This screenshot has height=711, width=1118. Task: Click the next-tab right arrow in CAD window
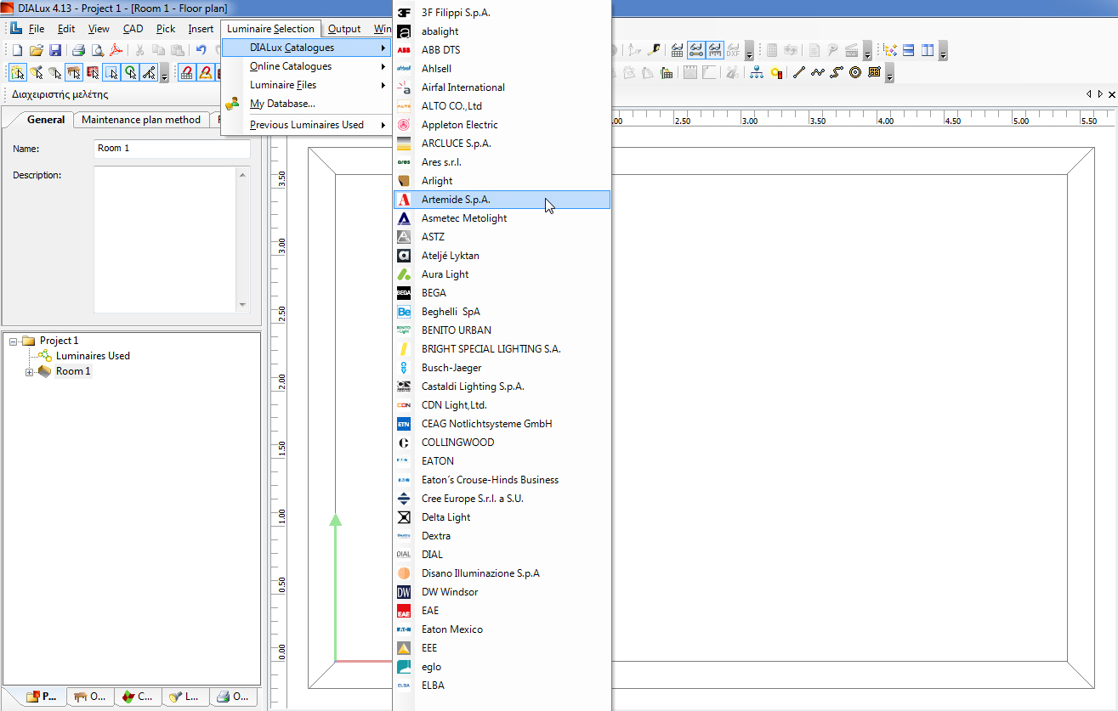tap(1100, 94)
